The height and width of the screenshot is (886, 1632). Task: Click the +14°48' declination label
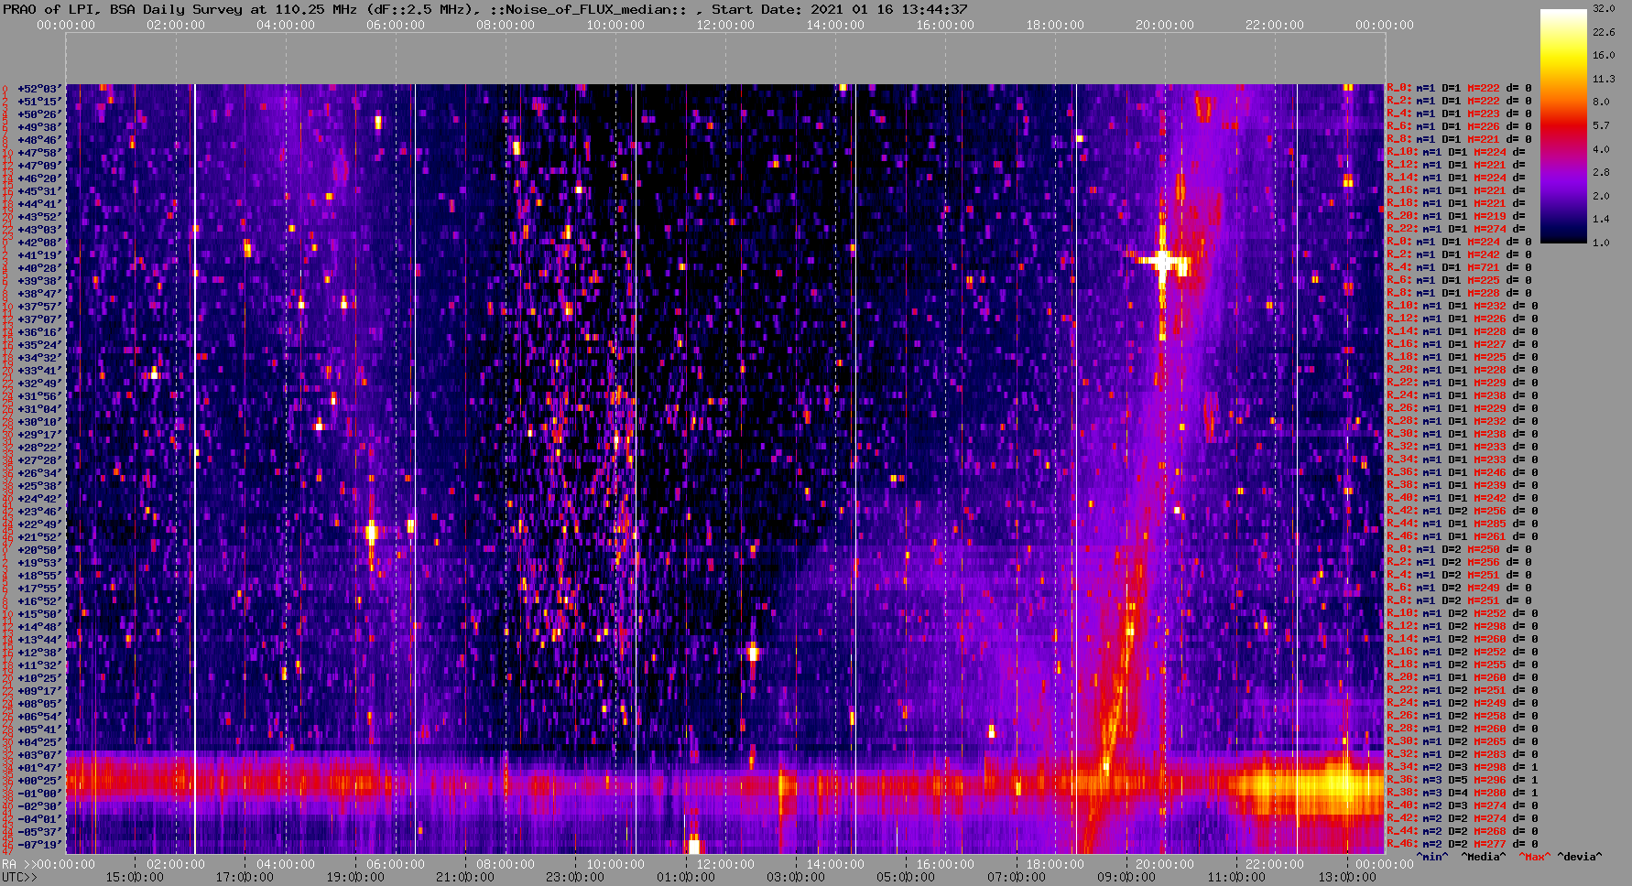(38, 627)
